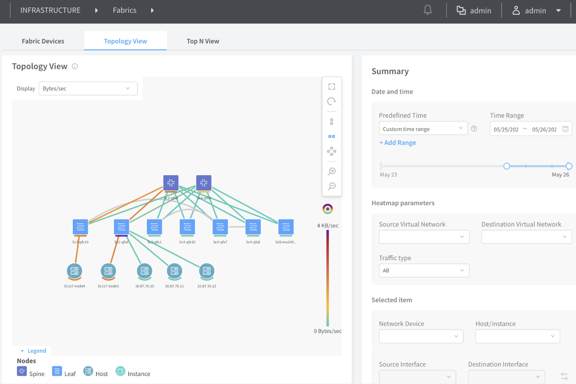Switch to horizontal layout mode

332,136
